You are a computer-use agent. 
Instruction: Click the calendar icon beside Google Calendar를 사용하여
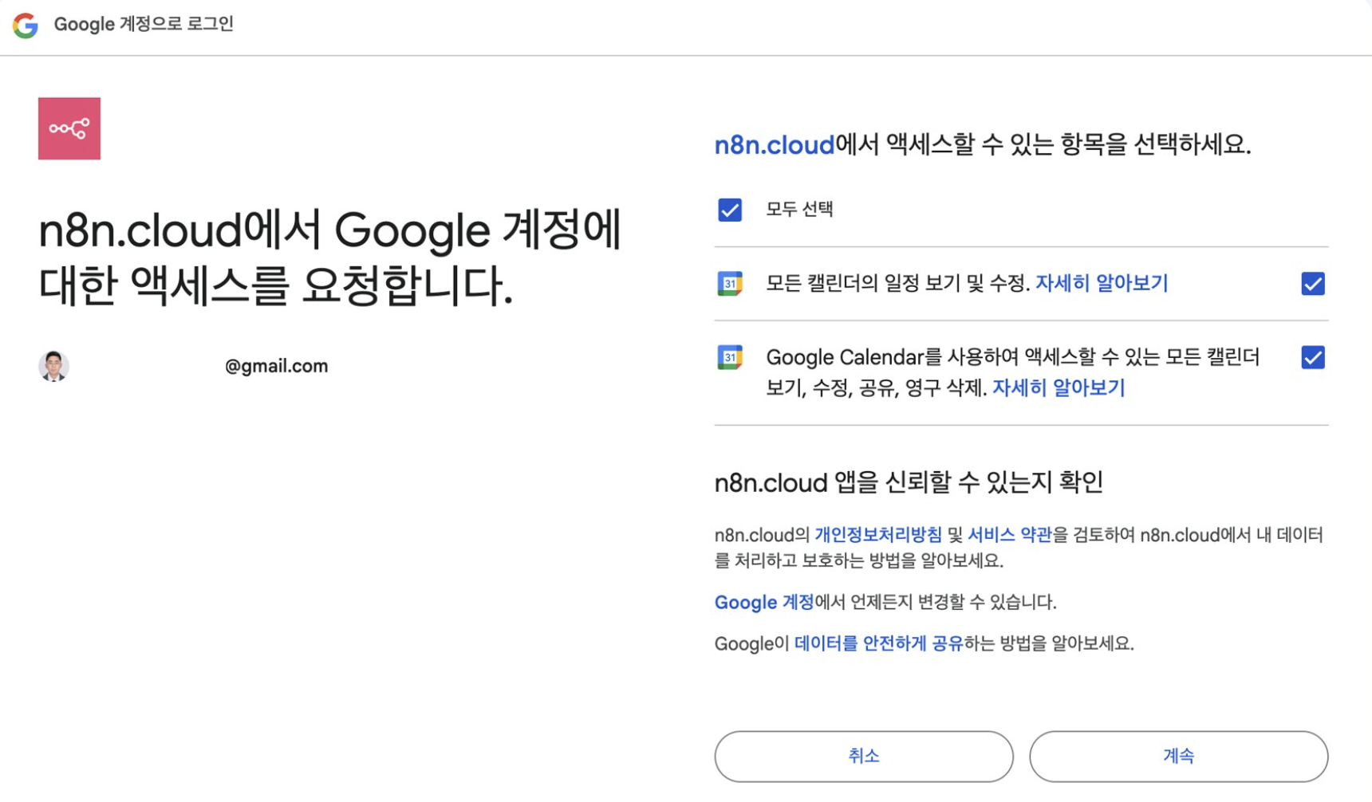[729, 357]
